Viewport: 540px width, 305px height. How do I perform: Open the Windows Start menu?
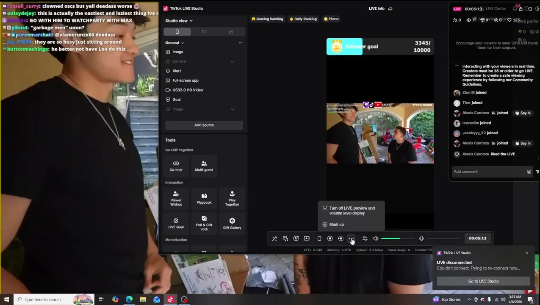point(6,299)
